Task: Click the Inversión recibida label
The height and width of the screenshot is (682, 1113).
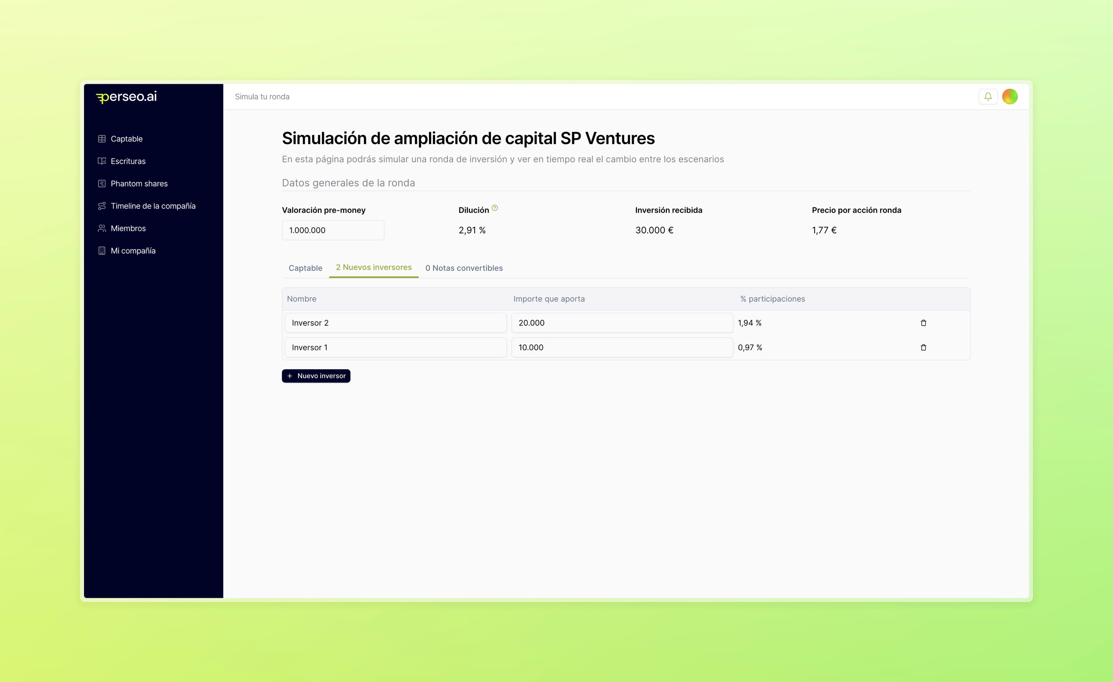Action: pos(668,210)
